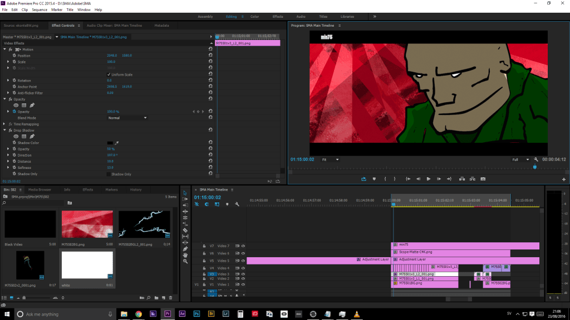This screenshot has height=320, width=570.
Task: Create new bin folder icon
Action: 156,298
